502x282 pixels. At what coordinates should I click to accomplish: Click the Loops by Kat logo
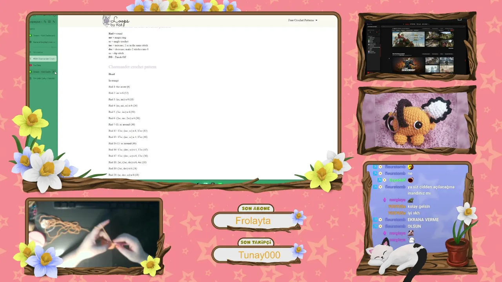click(116, 21)
